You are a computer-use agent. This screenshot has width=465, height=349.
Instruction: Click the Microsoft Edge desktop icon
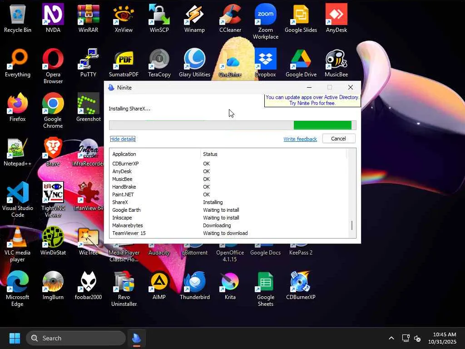(x=18, y=289)
